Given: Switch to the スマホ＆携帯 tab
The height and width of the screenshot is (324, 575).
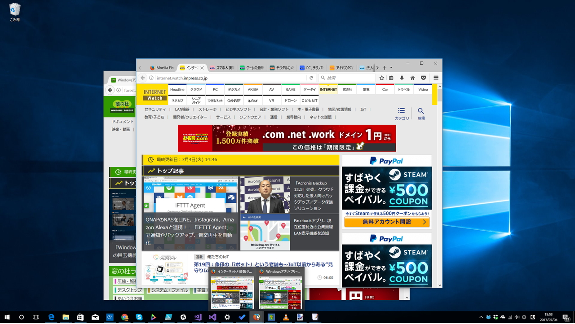Looking at the screenshot, I should pyautogui.click(x=221, y=68).
